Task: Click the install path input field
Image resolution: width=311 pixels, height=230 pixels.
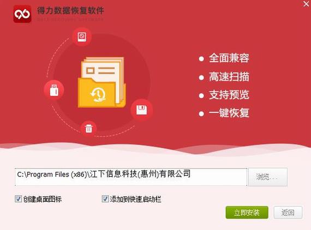Action: 131,177
